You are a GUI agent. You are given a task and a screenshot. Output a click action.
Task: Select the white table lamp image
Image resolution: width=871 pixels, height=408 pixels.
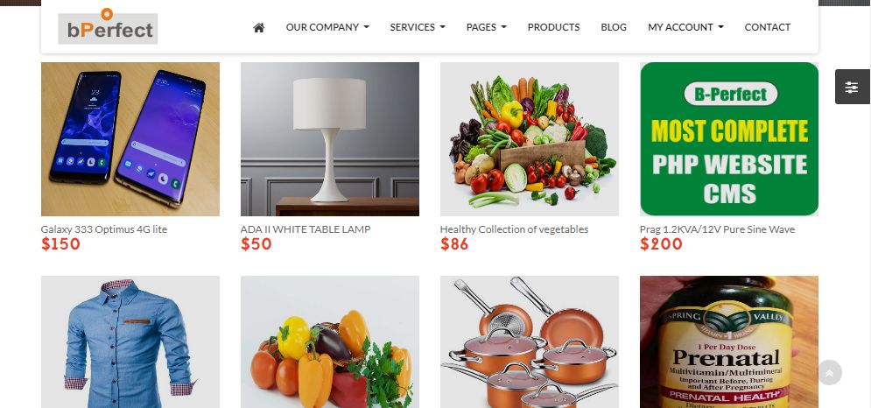point(330,139)
